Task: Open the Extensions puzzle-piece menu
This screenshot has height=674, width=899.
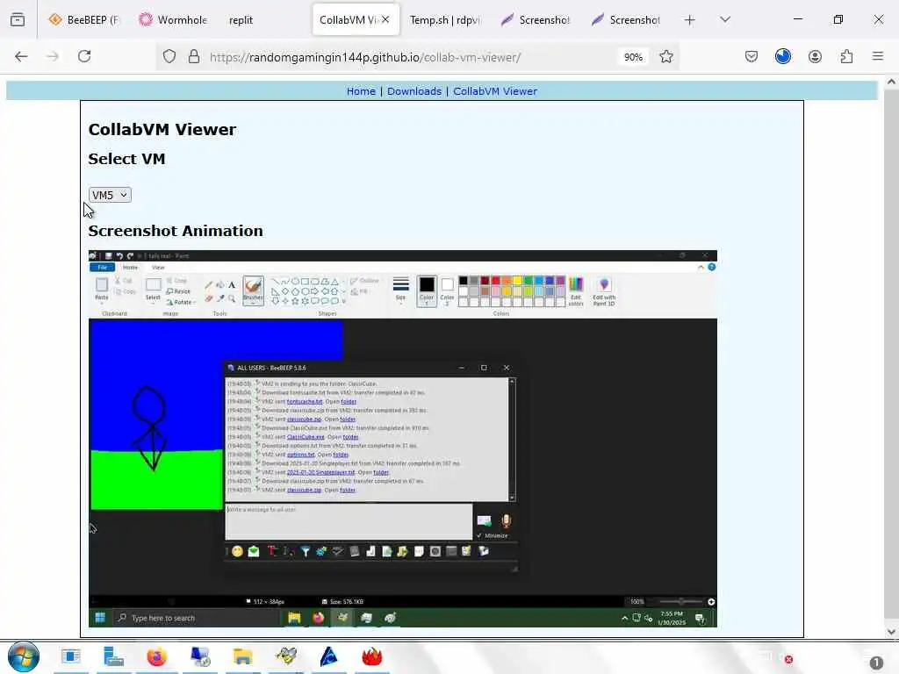Action: 846,56
